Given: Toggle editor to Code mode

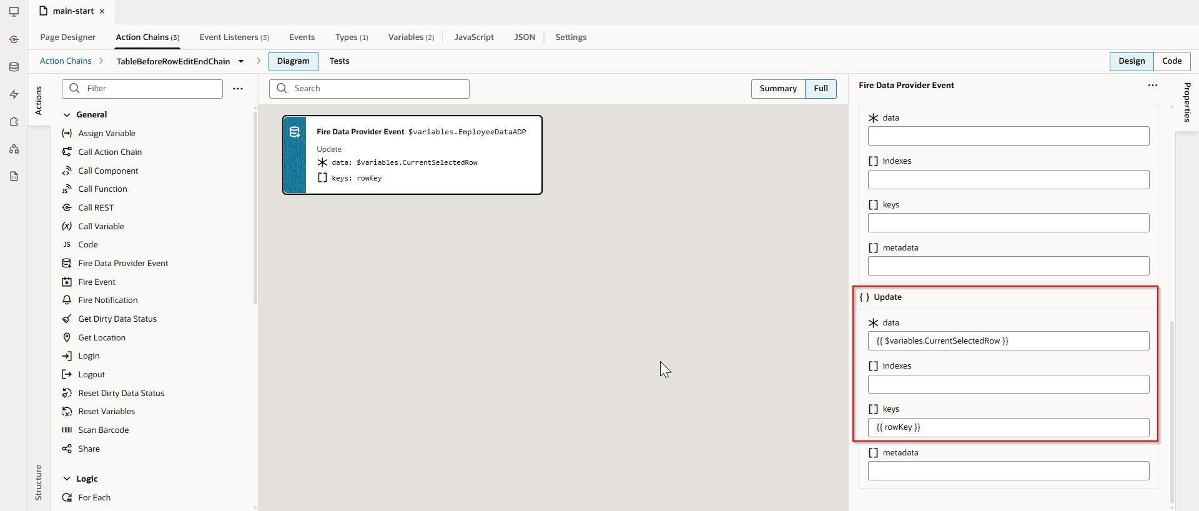Looking at the screenshot, I should pos(1172,61).
